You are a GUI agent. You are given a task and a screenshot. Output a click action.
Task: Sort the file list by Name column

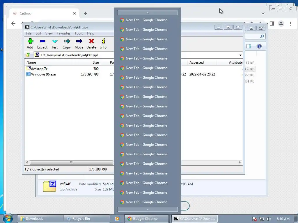click(x=48, y=62)
